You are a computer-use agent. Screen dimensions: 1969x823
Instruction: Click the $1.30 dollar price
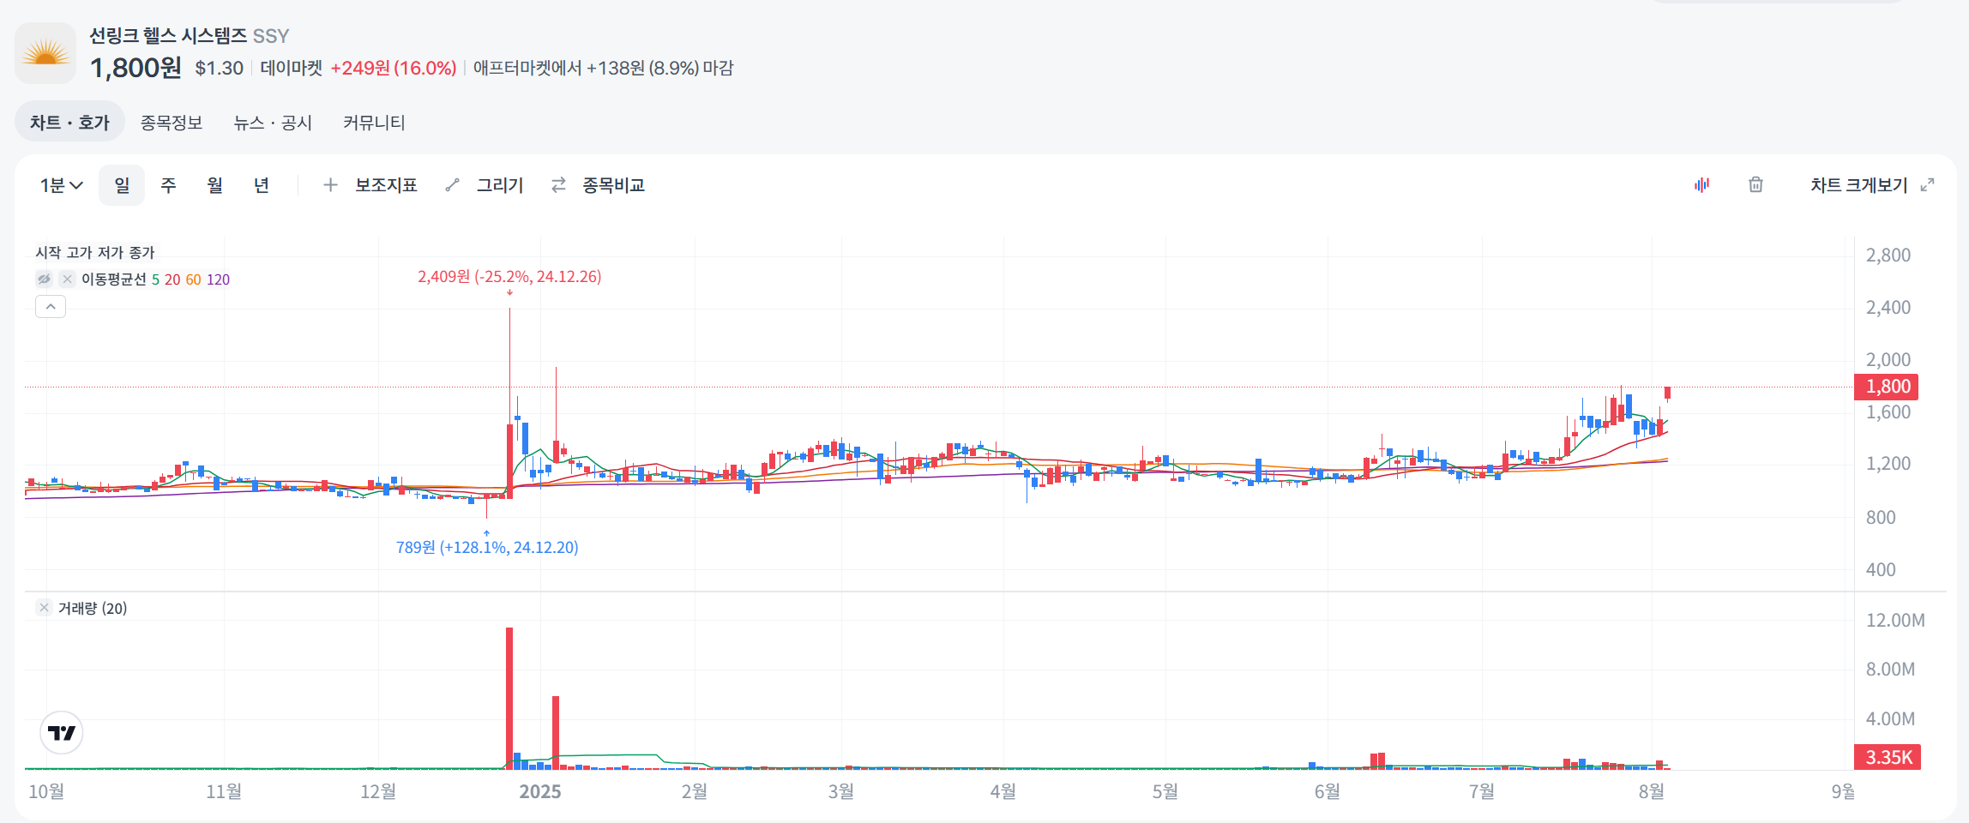pyautogui.click(x=220, y=68)
